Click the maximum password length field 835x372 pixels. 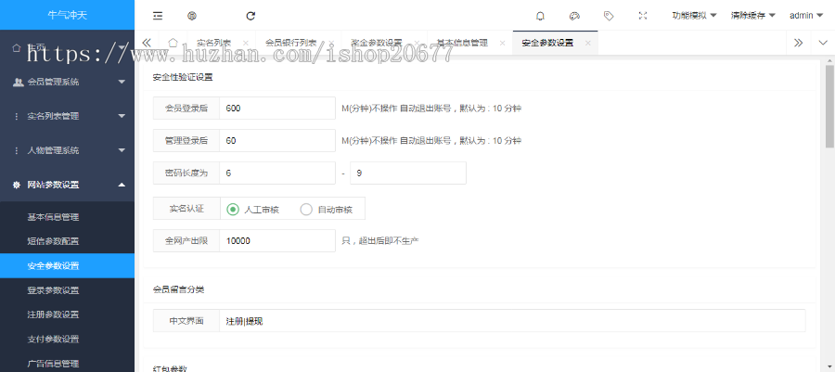click(408, 173)
